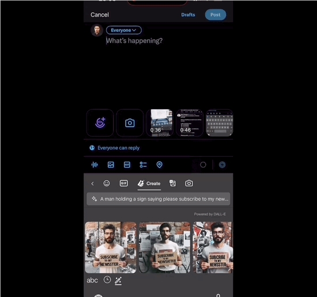
Task: Tap the Post button
Action: [216, 14]
